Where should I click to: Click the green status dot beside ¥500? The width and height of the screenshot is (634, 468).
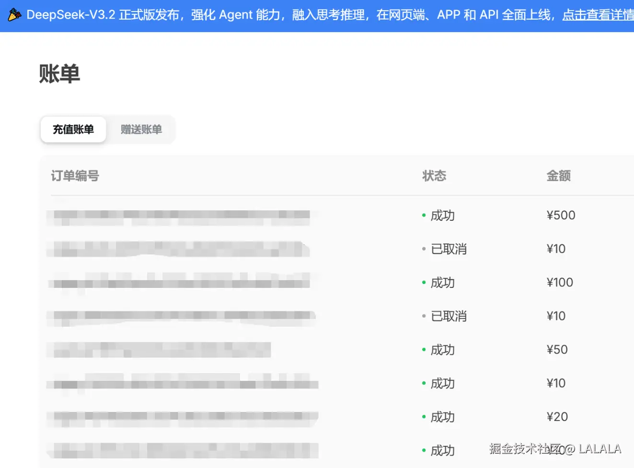point(424,216)
